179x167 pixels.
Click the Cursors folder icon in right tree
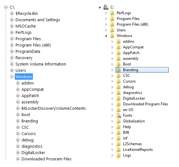coord(119,81)
